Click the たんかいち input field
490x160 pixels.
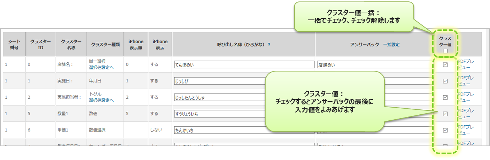coord(219,130)
